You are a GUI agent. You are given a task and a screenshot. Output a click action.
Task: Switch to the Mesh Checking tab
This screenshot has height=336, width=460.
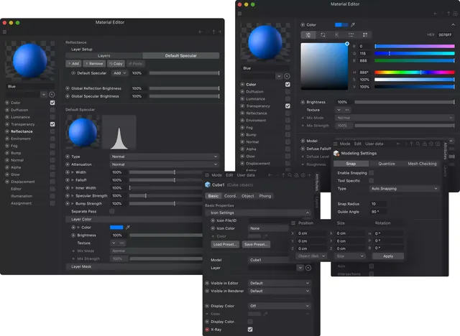click(x=422, y=164)
